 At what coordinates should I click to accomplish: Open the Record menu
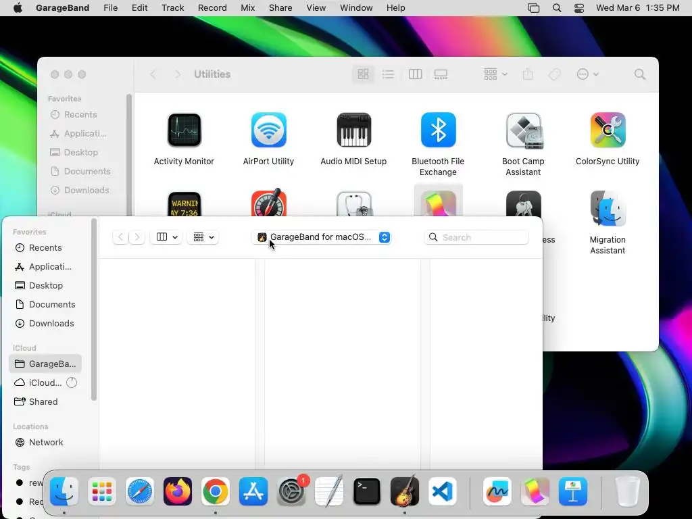212,8
